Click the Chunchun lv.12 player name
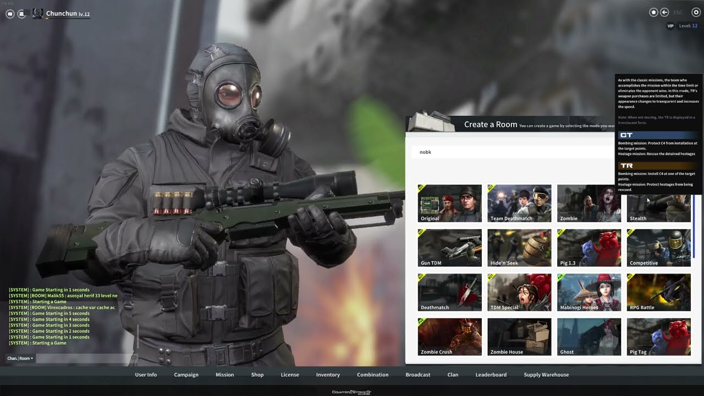Image resolution: width=704 pixels, height=396 pixels. click(68, 14)
